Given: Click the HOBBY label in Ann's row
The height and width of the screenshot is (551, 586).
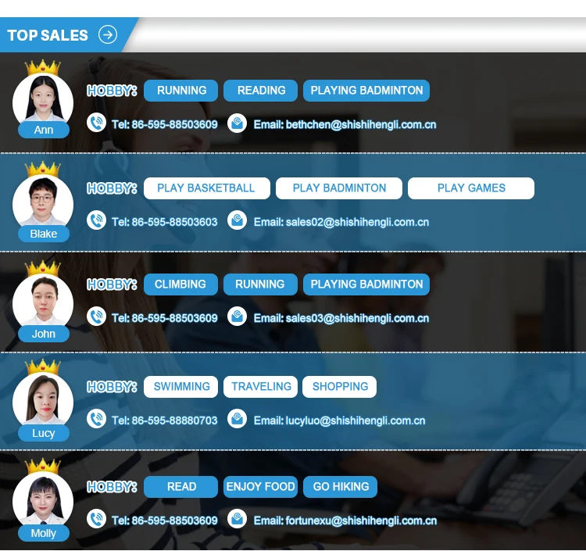Looking at the screenshot, I should (x=112, y=91).
